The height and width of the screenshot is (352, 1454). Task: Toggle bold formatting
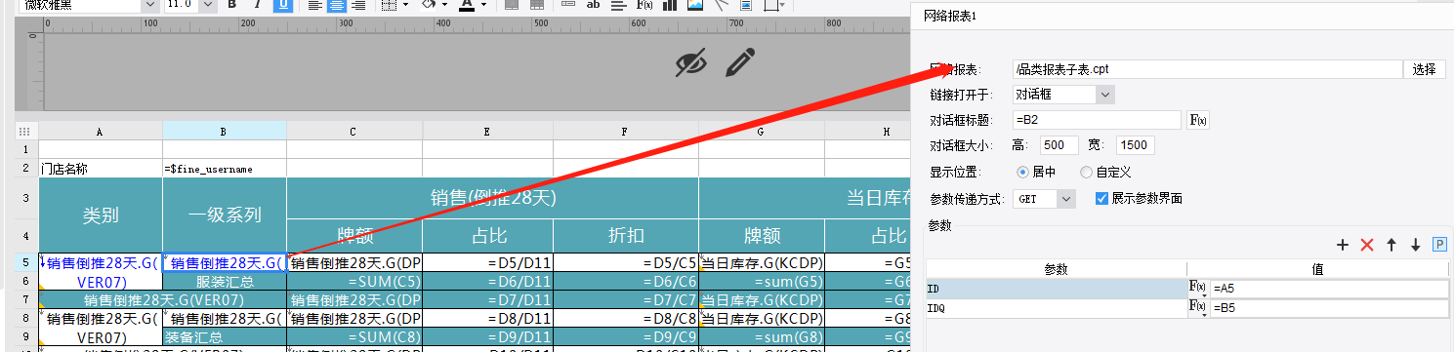(x=231, y=5)
